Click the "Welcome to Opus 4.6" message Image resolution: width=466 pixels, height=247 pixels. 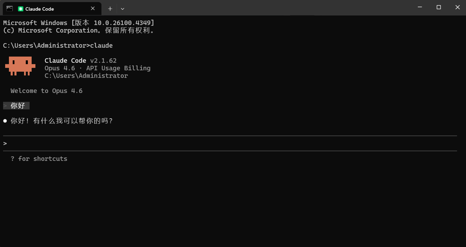point(46,91)
